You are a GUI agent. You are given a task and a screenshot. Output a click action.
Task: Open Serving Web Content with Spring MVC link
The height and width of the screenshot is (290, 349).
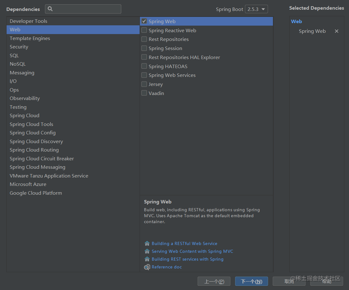(x=192, y=251)
